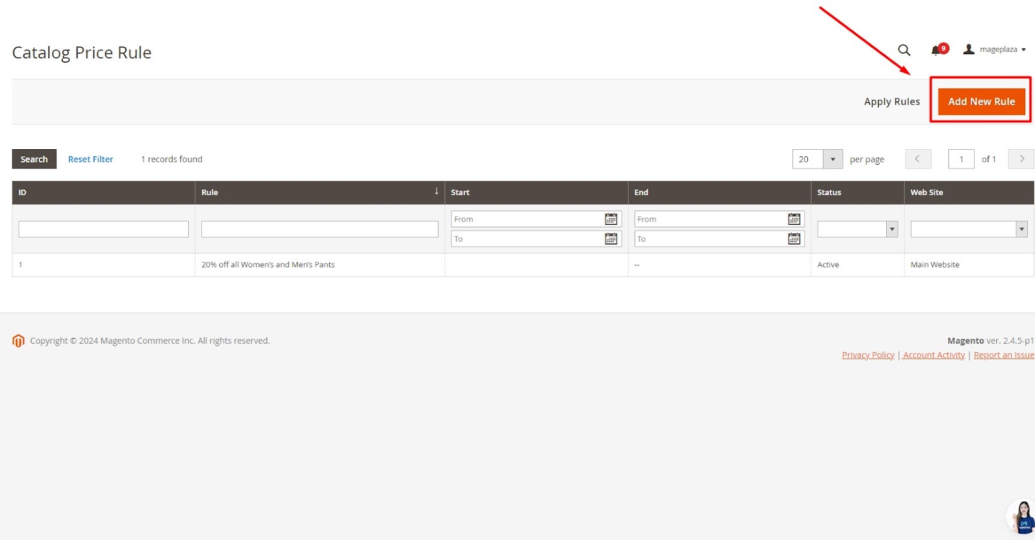The height and width of the screenshot is (540, 1035).
Task: Open the Web Site filter dropdown
Action: pyautogui.click(x=969, y=229)
